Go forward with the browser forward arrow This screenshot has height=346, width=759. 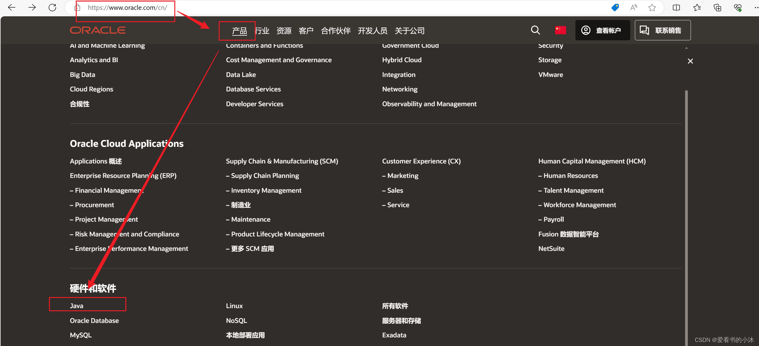[x=32, y=7]
